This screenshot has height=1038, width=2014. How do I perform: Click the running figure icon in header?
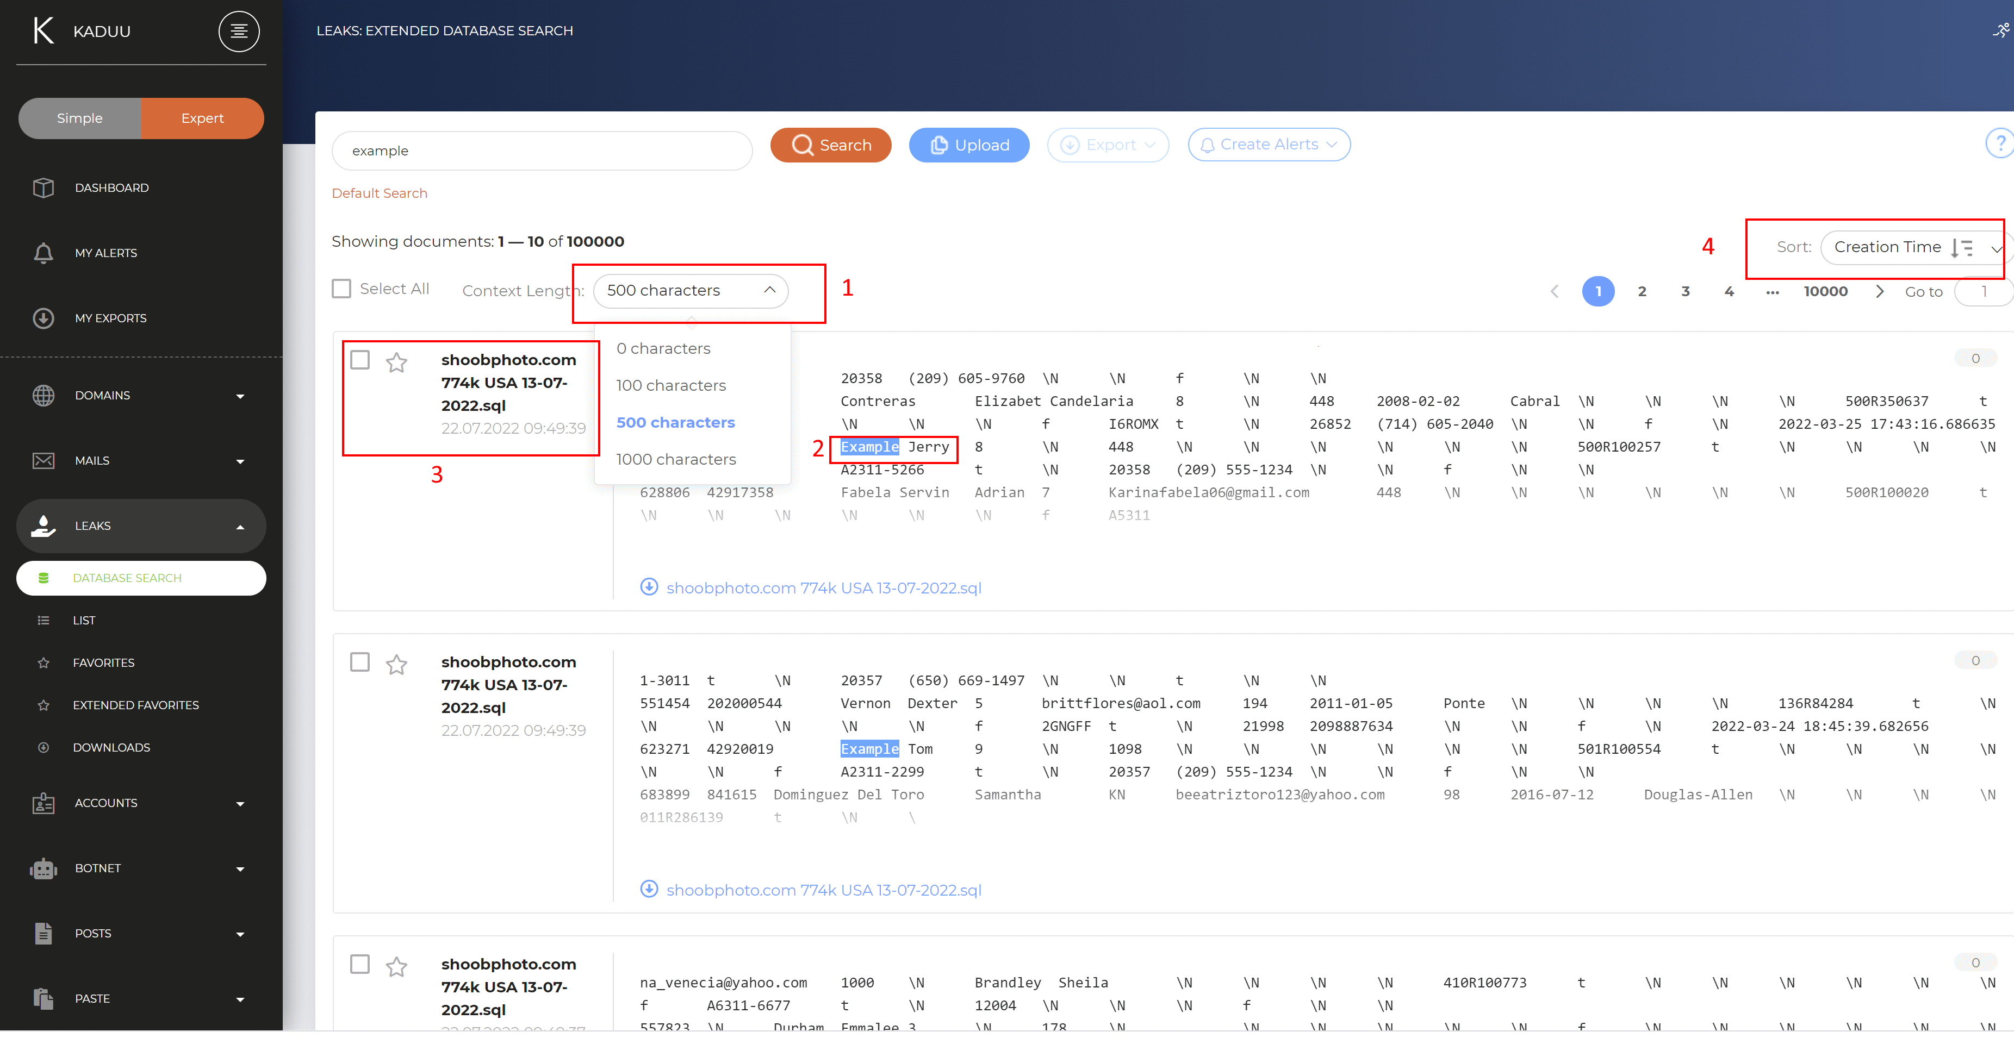2001,30
